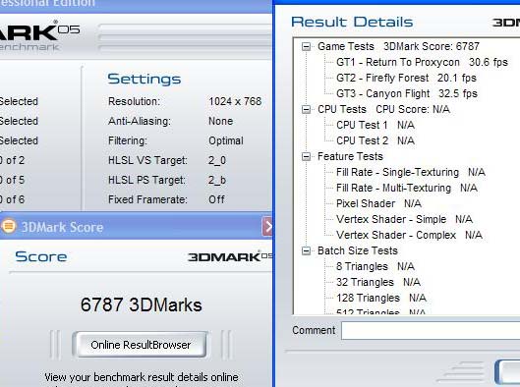Select the 128 Triangles entry
This screenshot has width=520, height=387.
pyautogui.click(x=381, y=298)
